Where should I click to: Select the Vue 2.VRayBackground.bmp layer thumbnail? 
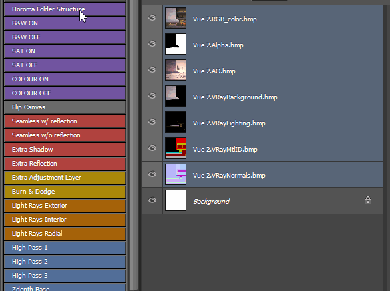click(176, 96)
